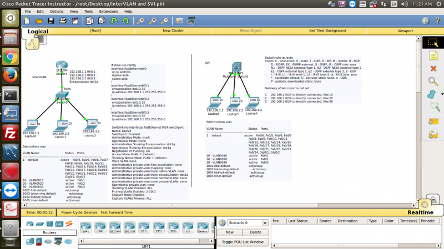Open the Options menu
The height and width of the screenshot is (249, 444).
click(57, 11)
